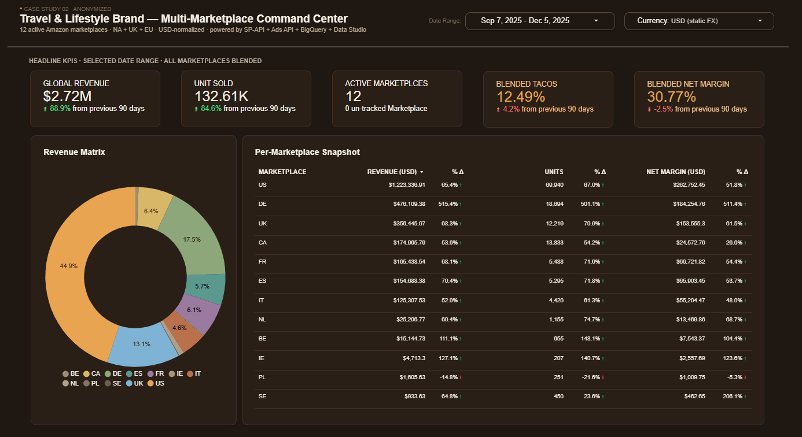Sort by the MARKETPLACE column header
The width and height of the screenshot is (802, 437).
(282, 172)
